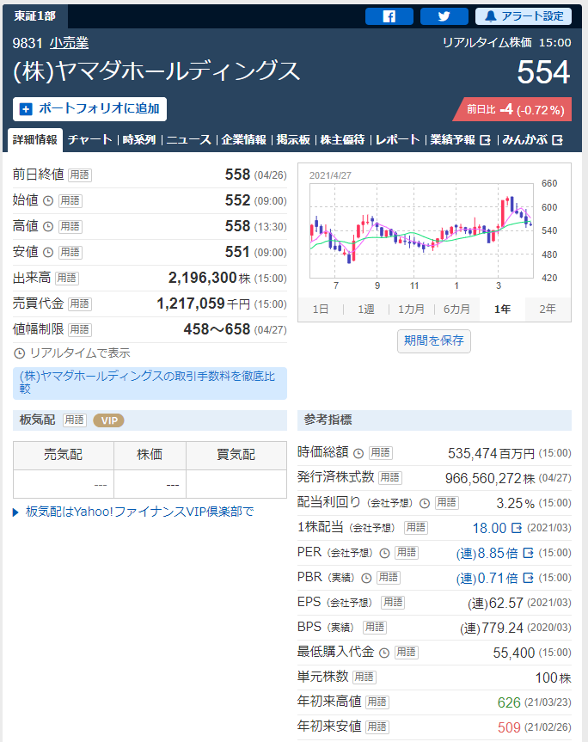Click 用語 tag beside 発行済株式数
Viewport: 588px width, 742px height.
coord(389,477)
